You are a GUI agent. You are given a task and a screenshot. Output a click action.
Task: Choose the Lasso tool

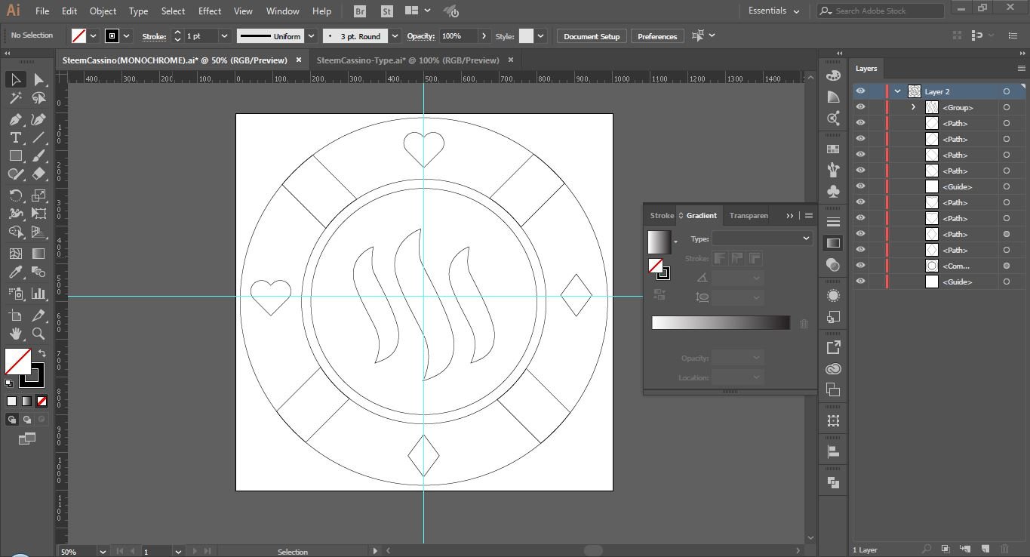(x=38, y=98)
